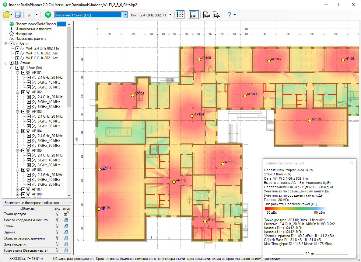Save project with the floppy disk icon
361x262 pixels.
pos(17,15)
